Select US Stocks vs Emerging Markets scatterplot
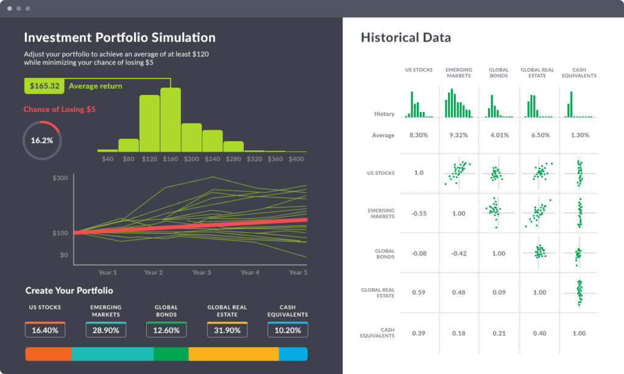Image resolution: width=624 pixels, height=374 pixels. pyautogui.click(x=459, y=174)
